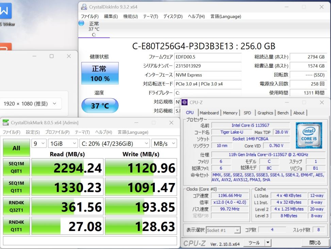Open the CPU-Z tools dropdown arrow

click(x=268, y=243)
